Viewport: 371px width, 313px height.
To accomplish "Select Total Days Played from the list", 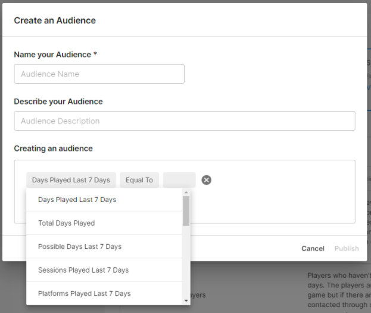I will 66,223.
